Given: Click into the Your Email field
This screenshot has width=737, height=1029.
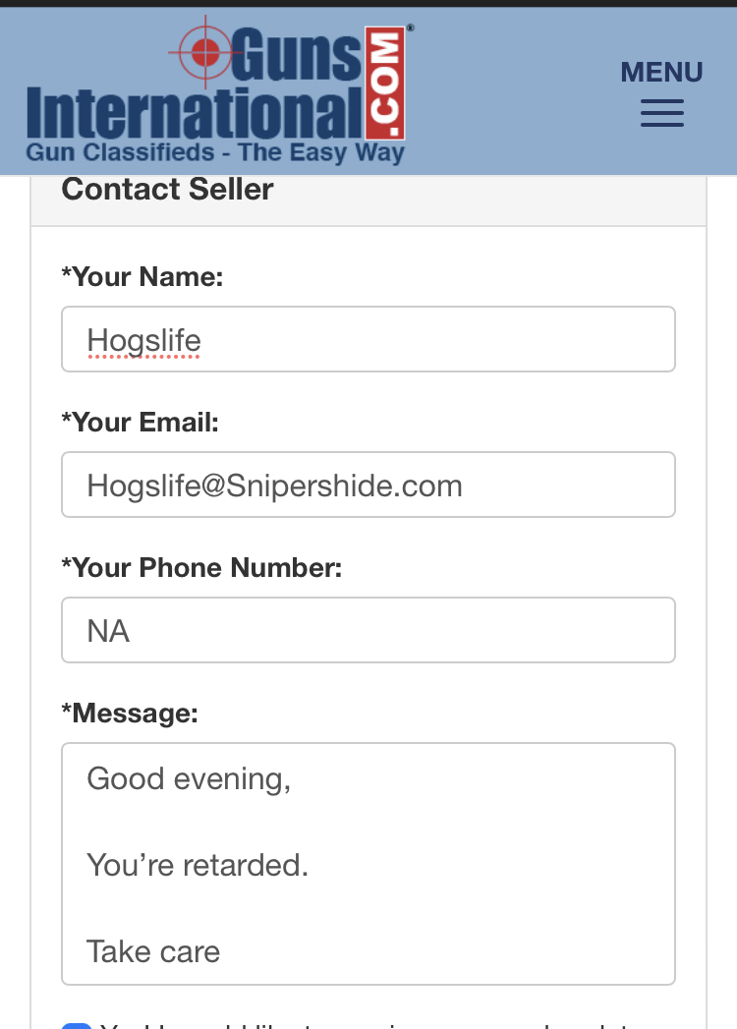Looking at the screenshot, I should (368, 485).
